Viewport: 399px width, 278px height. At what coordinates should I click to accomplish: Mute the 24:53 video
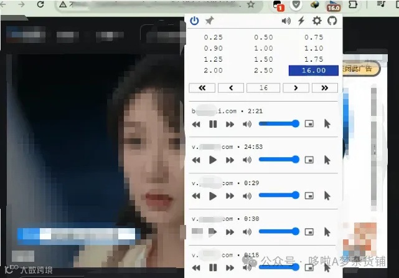(247, 160)
